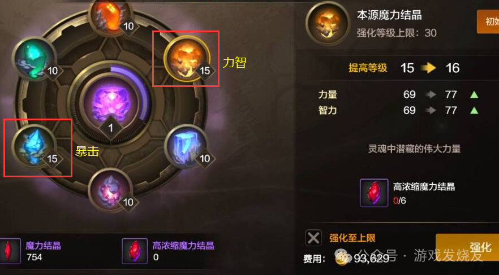Select the bottom pink crystal orb

click(111, 191)
